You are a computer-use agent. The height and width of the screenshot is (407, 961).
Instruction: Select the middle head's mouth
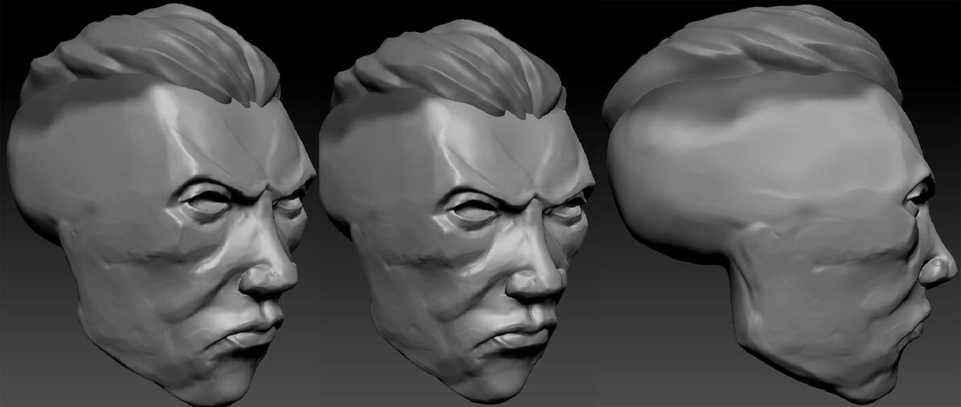click(x=521, y=337)
